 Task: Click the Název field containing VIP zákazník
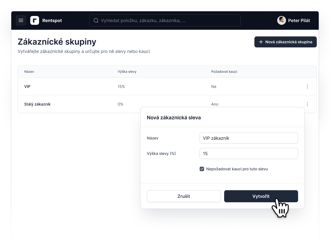click(x=249, y=138)
